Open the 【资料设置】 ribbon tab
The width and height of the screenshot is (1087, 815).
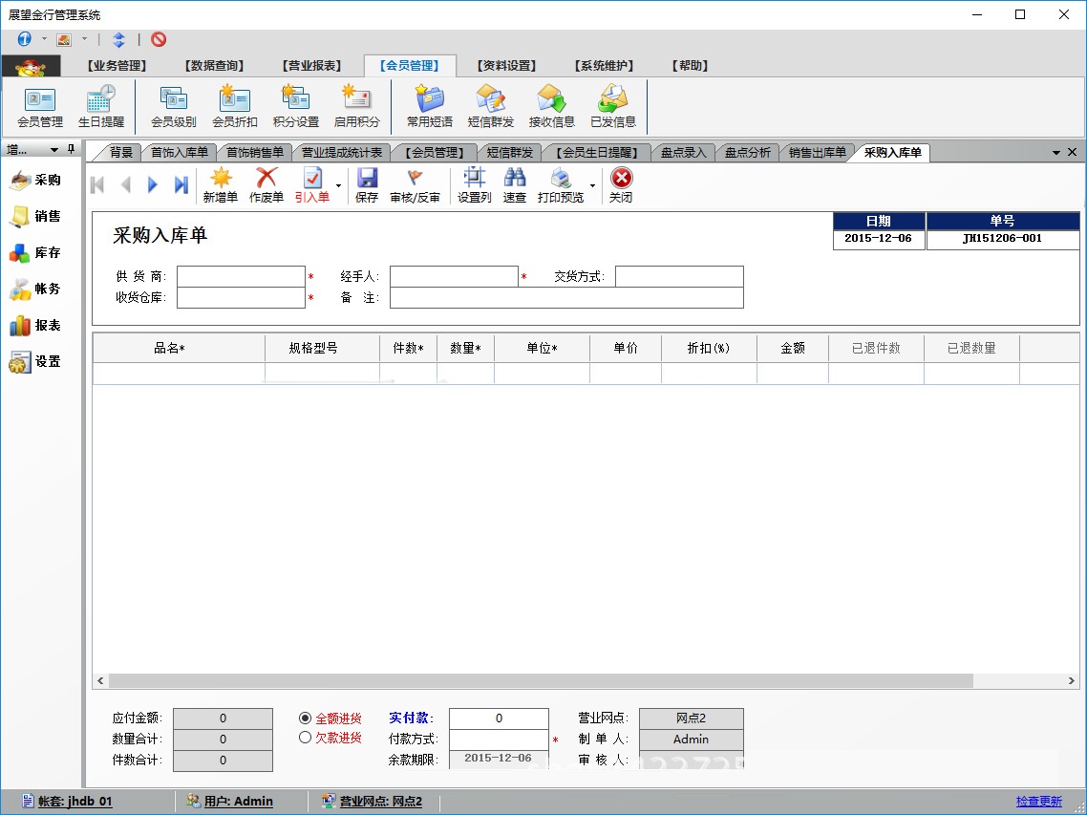507,66
